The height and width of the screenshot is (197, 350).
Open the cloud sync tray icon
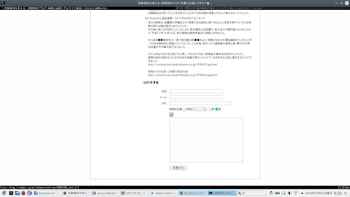[283, 193]
